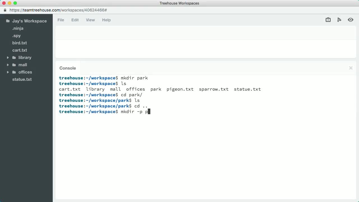Click the fork workspace icon
The width and height of the screenshot is (359, 202).
coord(339,20)
